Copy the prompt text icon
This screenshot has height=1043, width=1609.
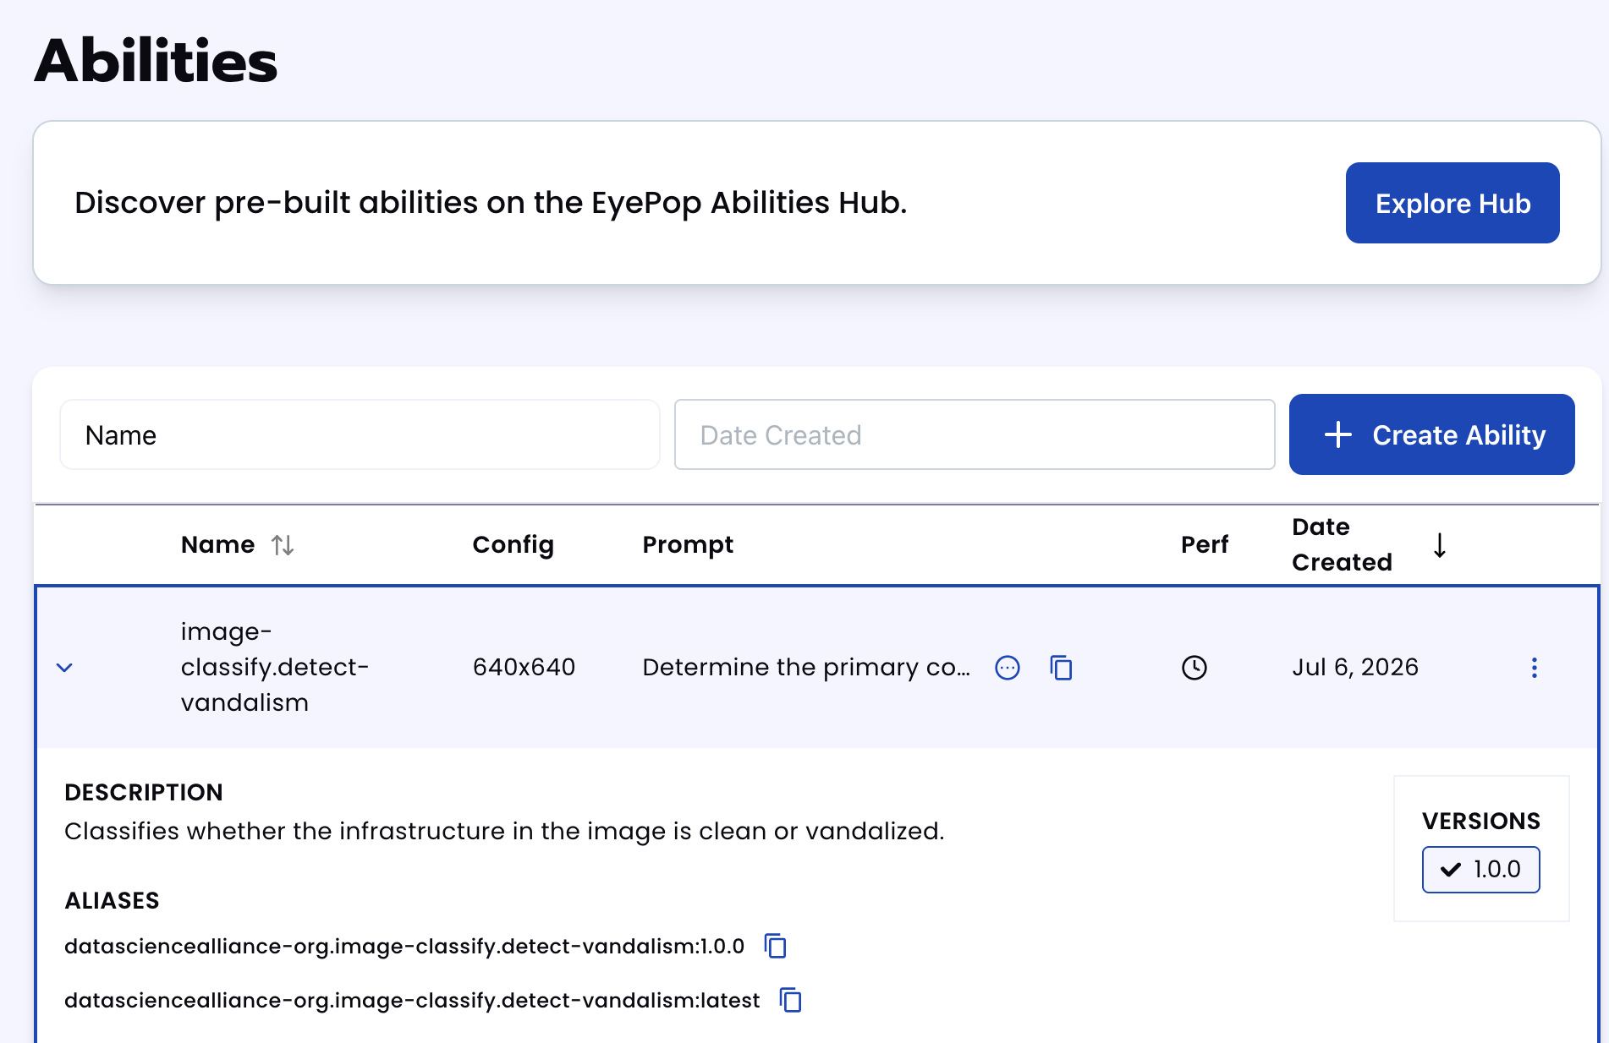pyautogui.click(x=1061, y=668)
